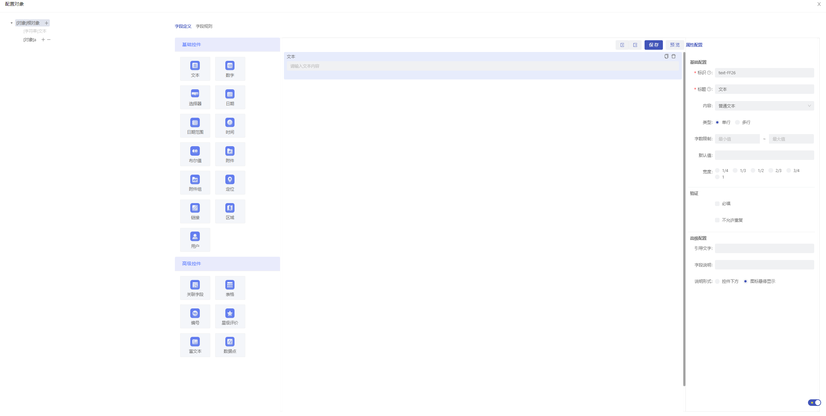
Task: Collapse the 根对象 tree node arrow
Action: [x=11, y=23]
